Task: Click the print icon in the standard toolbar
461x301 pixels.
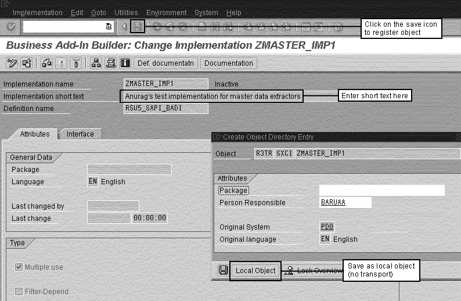Action: point(201,27)
